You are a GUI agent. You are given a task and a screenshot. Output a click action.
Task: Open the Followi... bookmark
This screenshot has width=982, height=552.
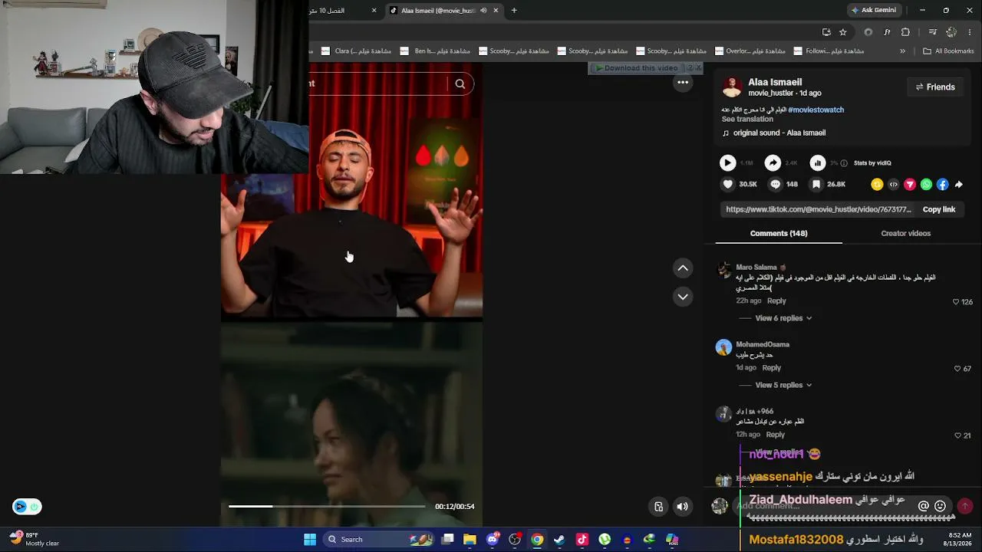(x=829, y=51)
